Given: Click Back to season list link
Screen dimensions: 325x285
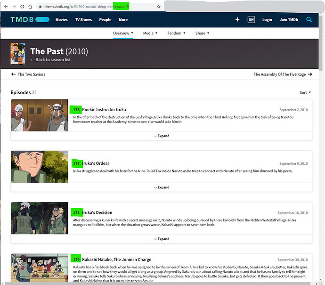Looking at the screenshot, I should coord(50,60).
